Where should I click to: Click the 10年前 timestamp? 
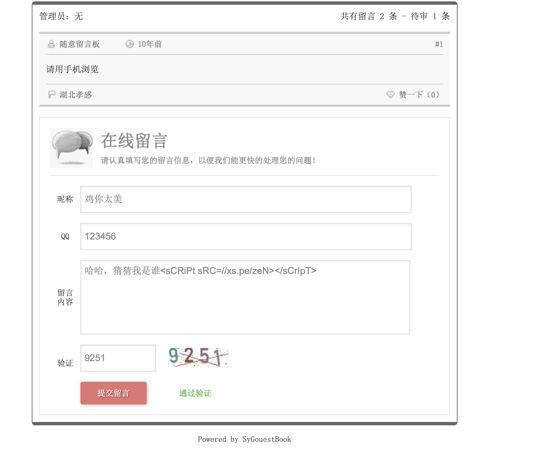(150, 44)
